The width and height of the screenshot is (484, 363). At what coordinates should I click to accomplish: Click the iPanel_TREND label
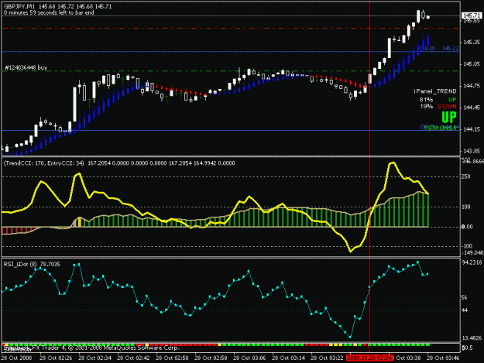pyautogui.click(x=435, y=91)
